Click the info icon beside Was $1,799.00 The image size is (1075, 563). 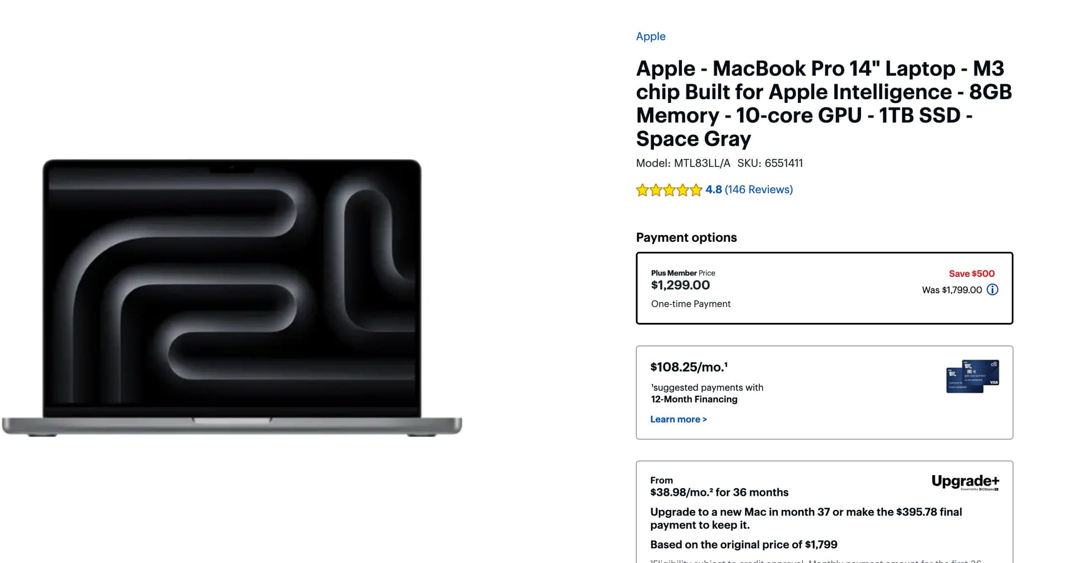(992, 290)
